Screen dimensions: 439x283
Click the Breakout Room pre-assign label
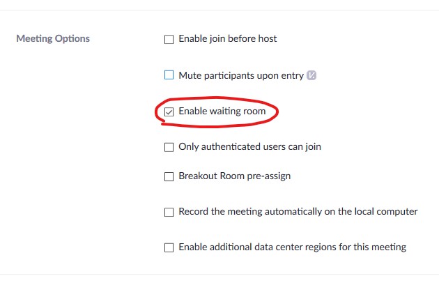tap(235, 176)
